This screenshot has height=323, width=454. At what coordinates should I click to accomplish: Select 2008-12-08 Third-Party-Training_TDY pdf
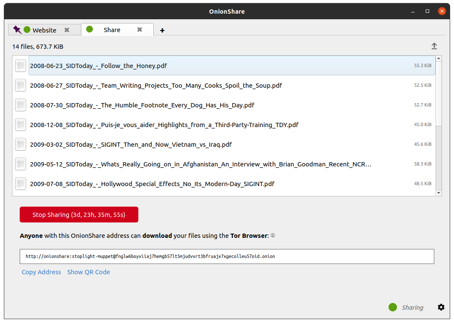[x=224, y=124]
